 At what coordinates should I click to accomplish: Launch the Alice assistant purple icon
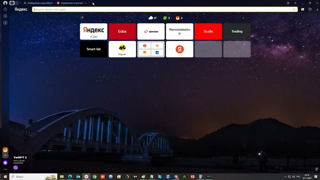(5, 163)
